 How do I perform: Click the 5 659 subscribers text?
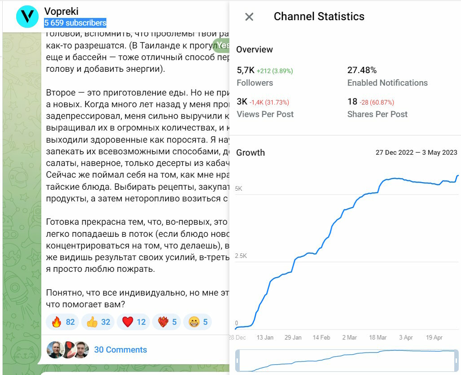[x=75, y=23]
